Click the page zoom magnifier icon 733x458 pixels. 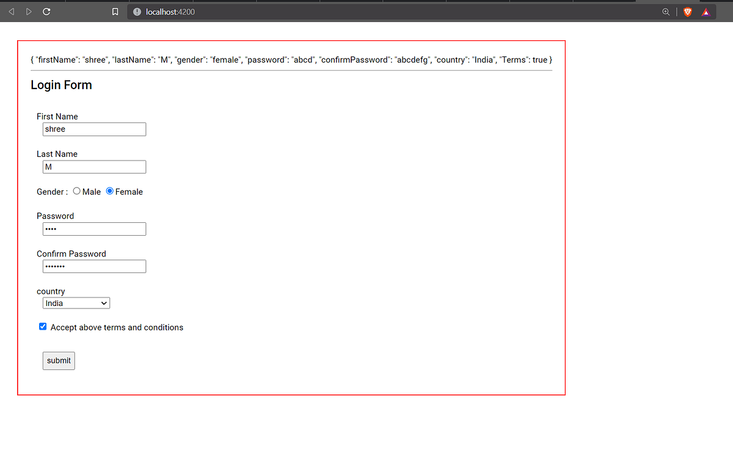(x=666, y=11)
